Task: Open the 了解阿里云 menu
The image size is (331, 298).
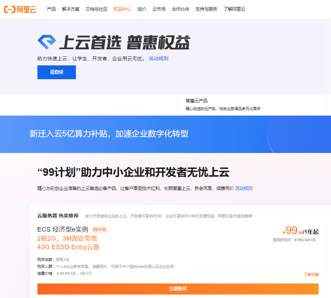Action: click(234, 9)
